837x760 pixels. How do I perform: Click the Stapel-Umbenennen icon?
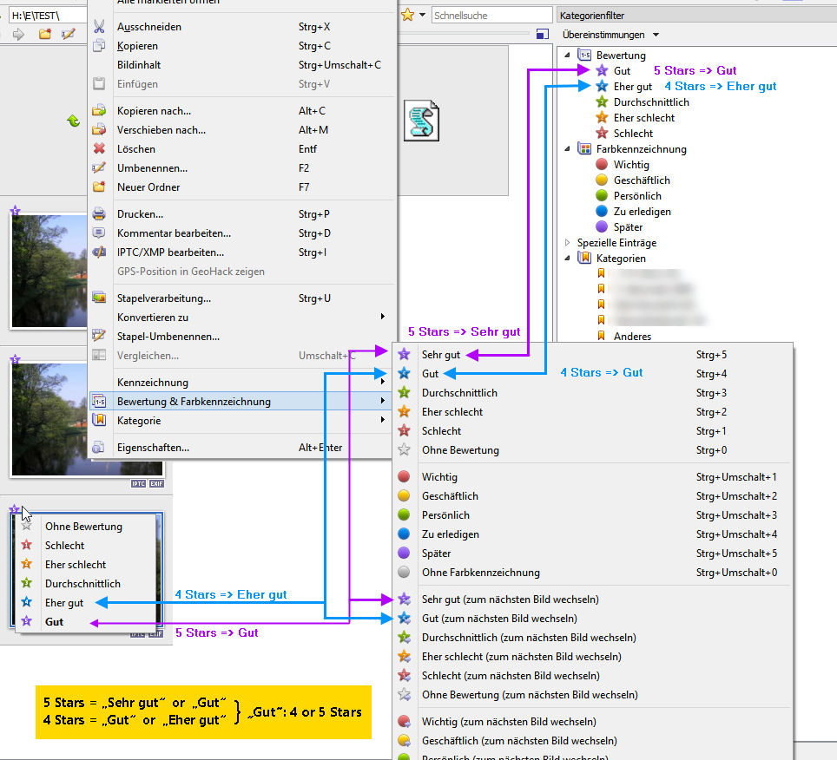99,336
